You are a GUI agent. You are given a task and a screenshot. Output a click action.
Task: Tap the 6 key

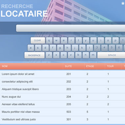[x=119, y=48]
